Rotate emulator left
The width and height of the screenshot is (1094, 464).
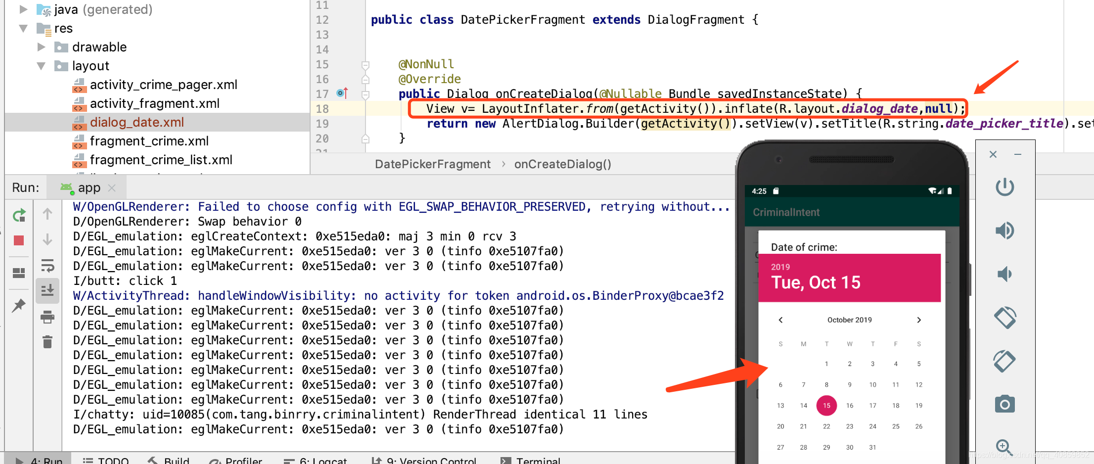click(1004, 318)
